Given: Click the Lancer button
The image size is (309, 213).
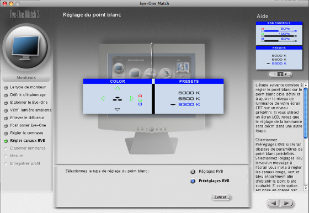Looking at the screenshot, I should (x=221, y=197).
